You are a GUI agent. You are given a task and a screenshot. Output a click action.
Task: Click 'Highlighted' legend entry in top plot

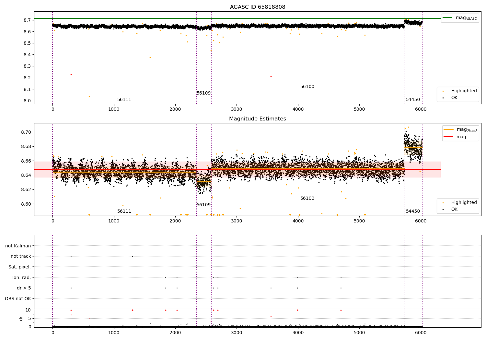460,91
